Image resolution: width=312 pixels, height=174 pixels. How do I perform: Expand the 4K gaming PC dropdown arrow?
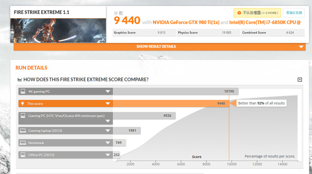click(x=108, y=91)
